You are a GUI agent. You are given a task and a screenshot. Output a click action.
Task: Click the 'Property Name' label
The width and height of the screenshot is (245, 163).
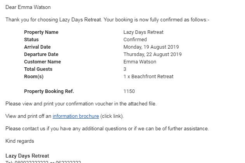[41, 32]
